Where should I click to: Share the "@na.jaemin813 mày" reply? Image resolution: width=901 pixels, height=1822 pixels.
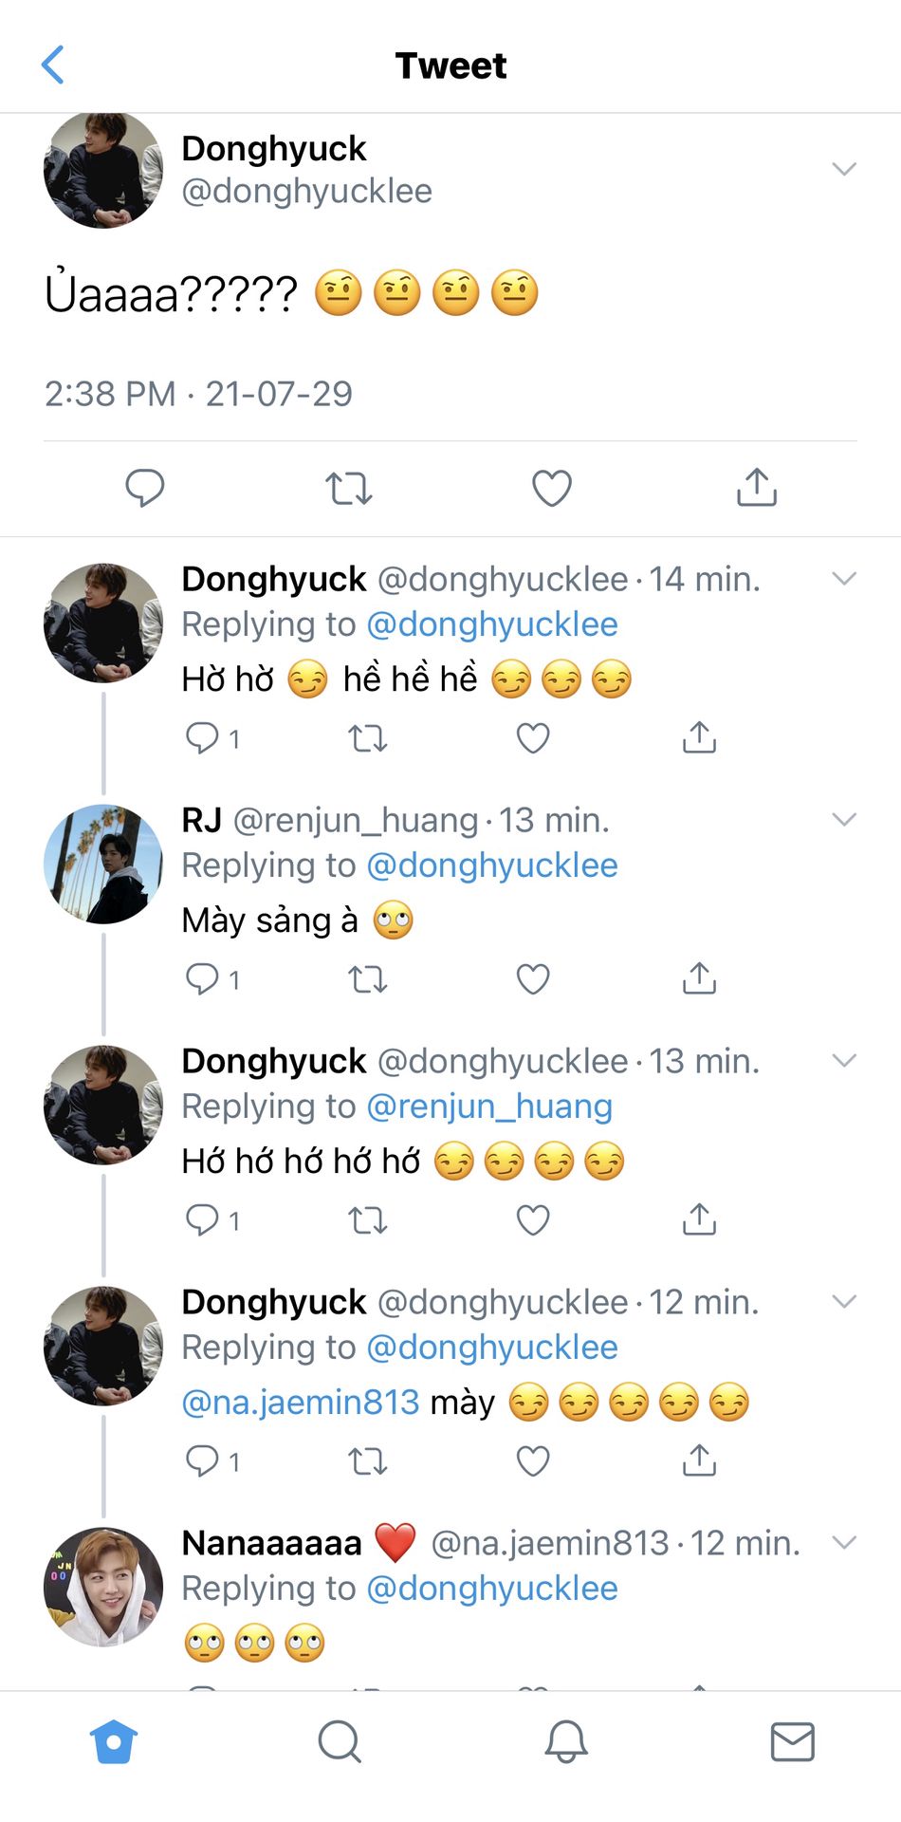pyautogui.click(x=699, y=1460)
